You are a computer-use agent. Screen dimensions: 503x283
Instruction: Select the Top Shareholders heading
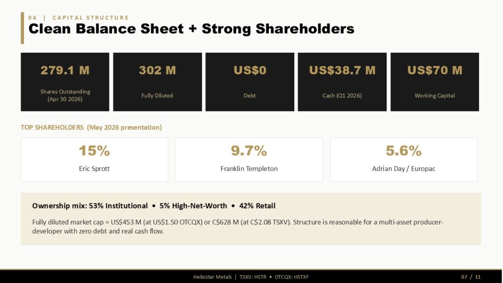coord(91,127)
